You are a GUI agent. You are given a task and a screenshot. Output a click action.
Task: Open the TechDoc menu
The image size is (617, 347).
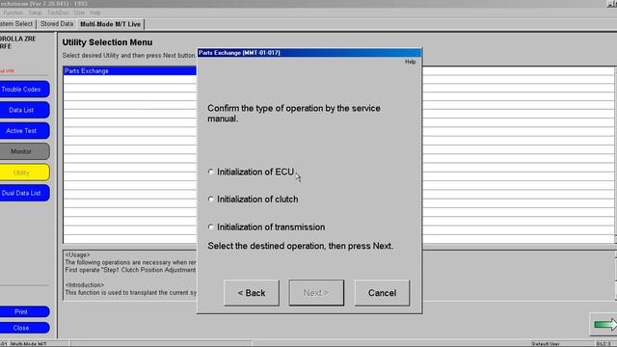(58, 13)
